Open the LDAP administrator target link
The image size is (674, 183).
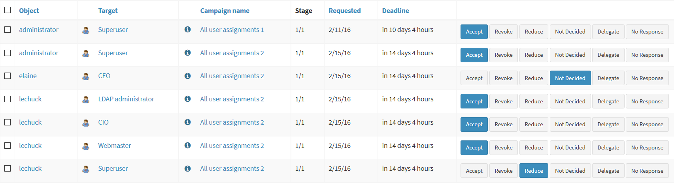pos(126,99)
